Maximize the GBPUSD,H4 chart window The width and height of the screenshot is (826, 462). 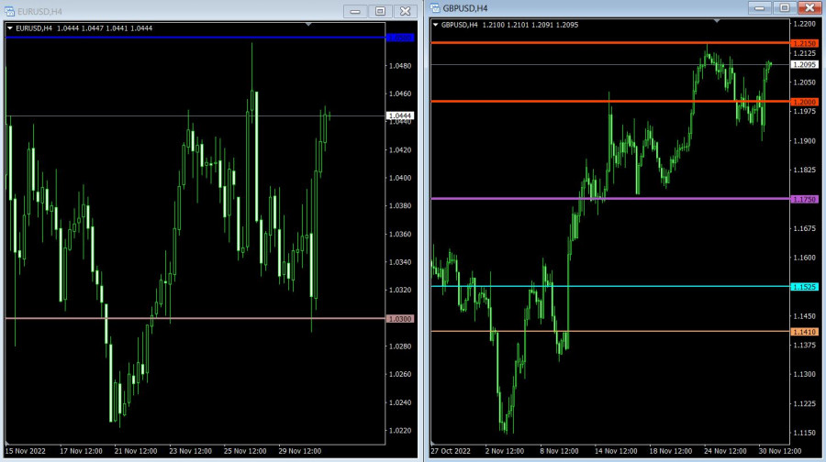coord(783,7)
